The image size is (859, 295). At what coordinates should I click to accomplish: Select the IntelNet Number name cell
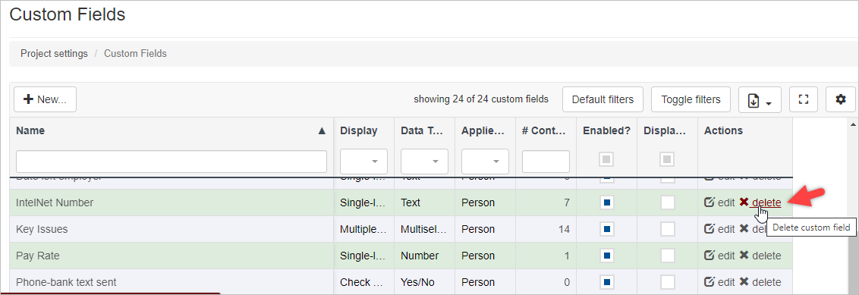click(171, 202)
